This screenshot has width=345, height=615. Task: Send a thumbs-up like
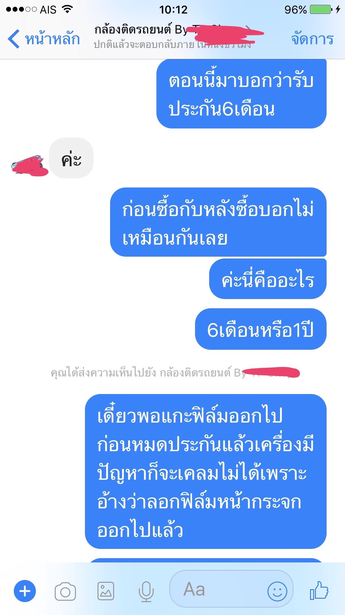(319, 590)
